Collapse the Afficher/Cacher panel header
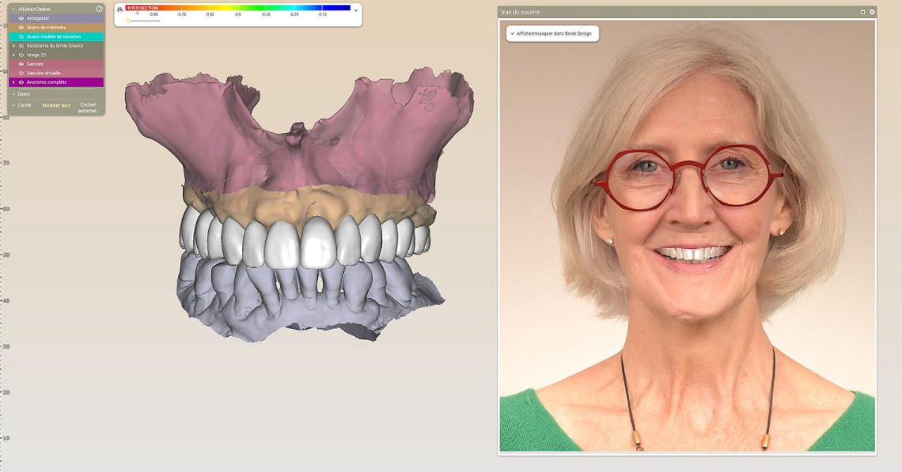Image resolution: width=902 pixels, height=472 pixels. 13,9
